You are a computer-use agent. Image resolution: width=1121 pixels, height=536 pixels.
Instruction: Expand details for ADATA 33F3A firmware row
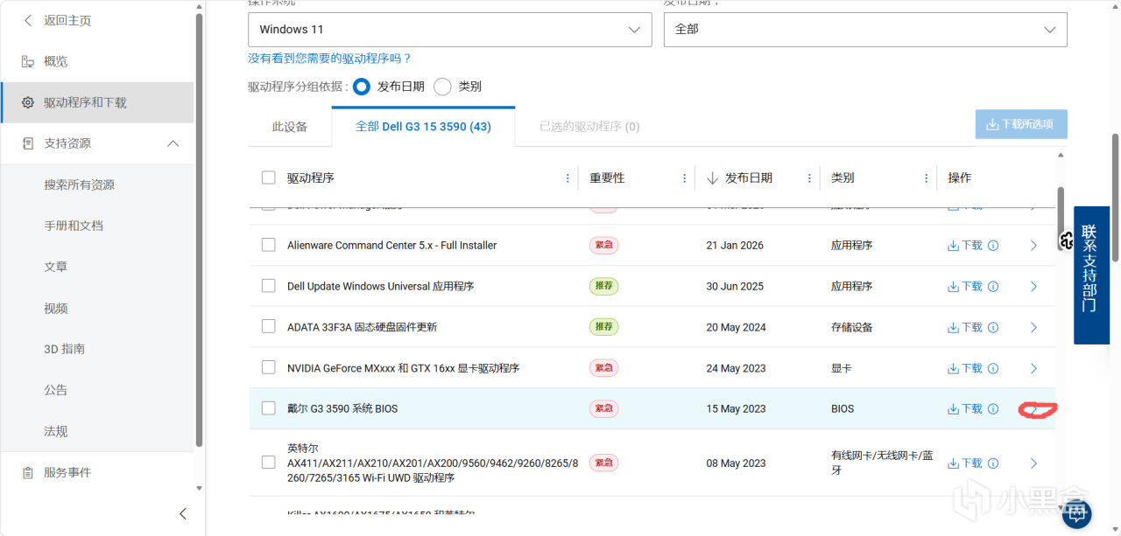point(1033,328)
